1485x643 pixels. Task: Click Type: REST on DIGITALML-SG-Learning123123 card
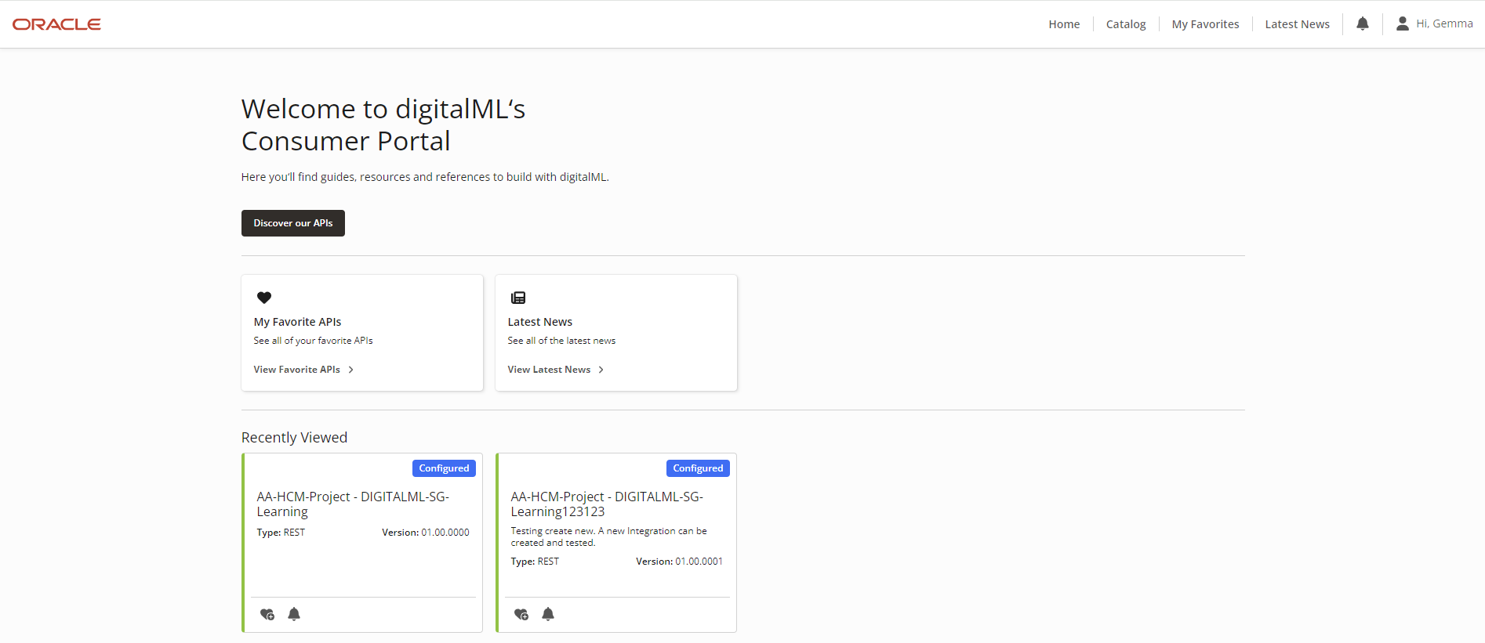[535, 562]
